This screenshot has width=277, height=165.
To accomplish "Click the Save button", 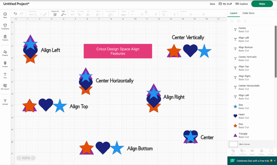I will point(212,4).
